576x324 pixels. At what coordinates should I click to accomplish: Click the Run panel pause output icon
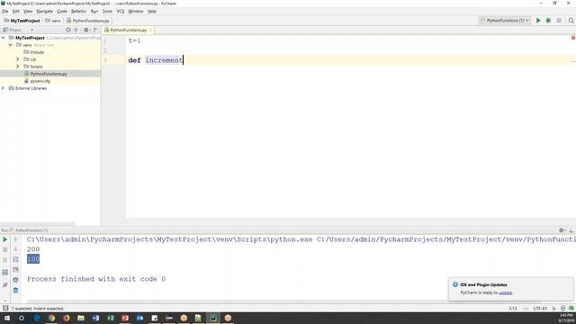(5, 259)
